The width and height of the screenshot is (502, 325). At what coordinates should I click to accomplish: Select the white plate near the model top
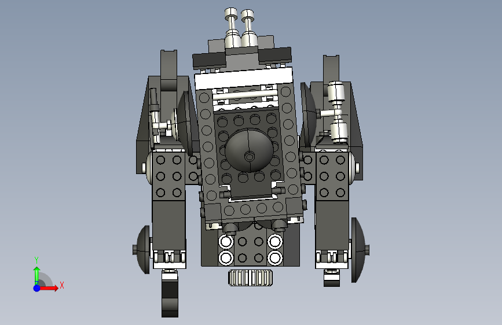244,78
